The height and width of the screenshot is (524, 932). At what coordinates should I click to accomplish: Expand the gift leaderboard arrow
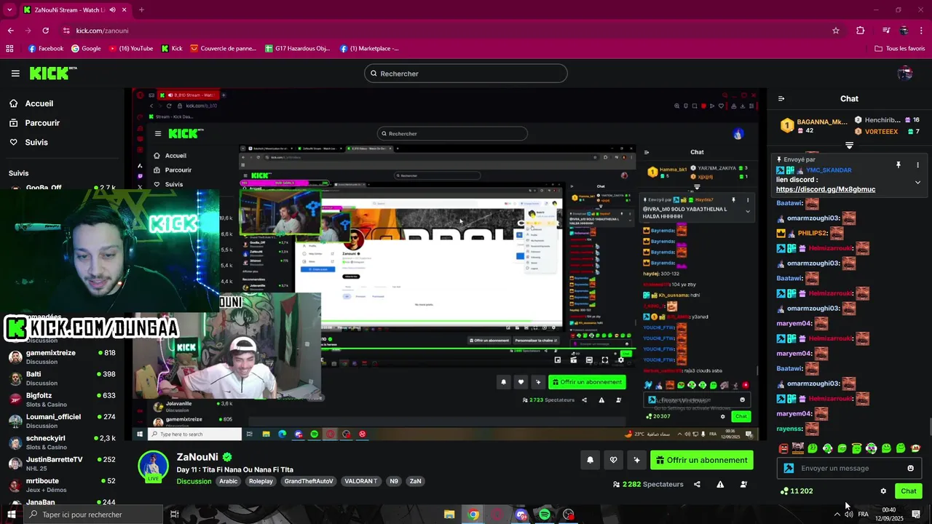[x=849, y=146]
